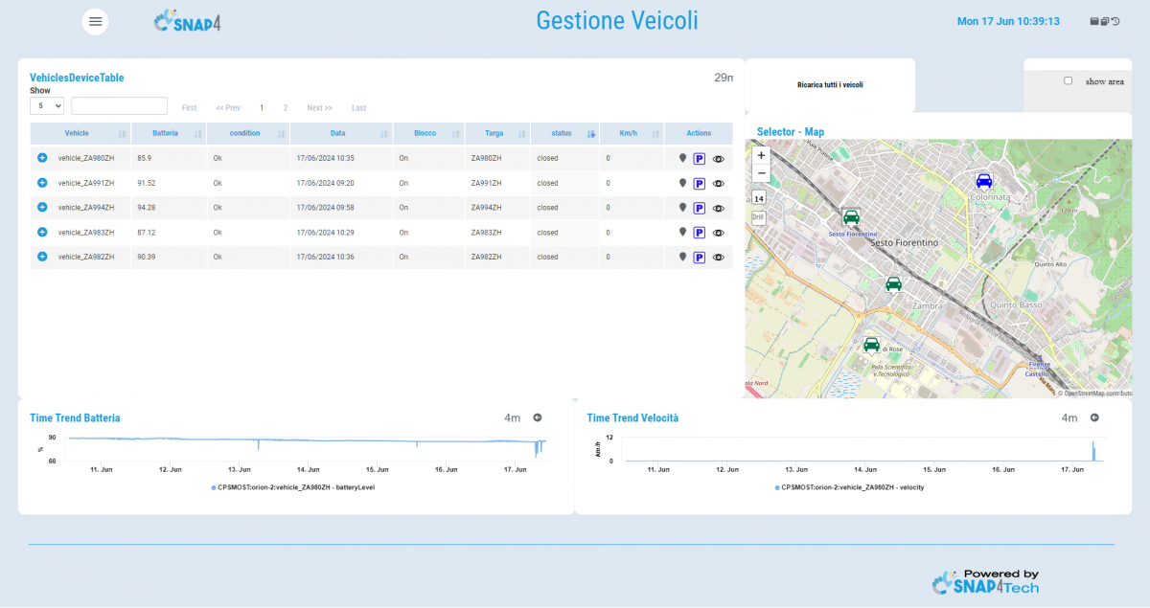Toggle the eye icon for vehicle_ZA994ZH
Screen dimensions: 1150x608
(719, 208)
